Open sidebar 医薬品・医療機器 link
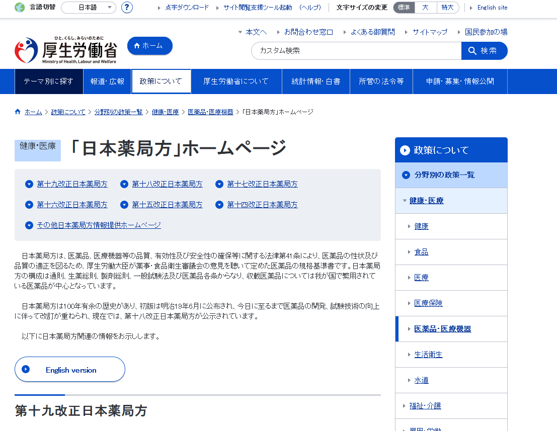557x431 pixels. click(x=443, y=329)
